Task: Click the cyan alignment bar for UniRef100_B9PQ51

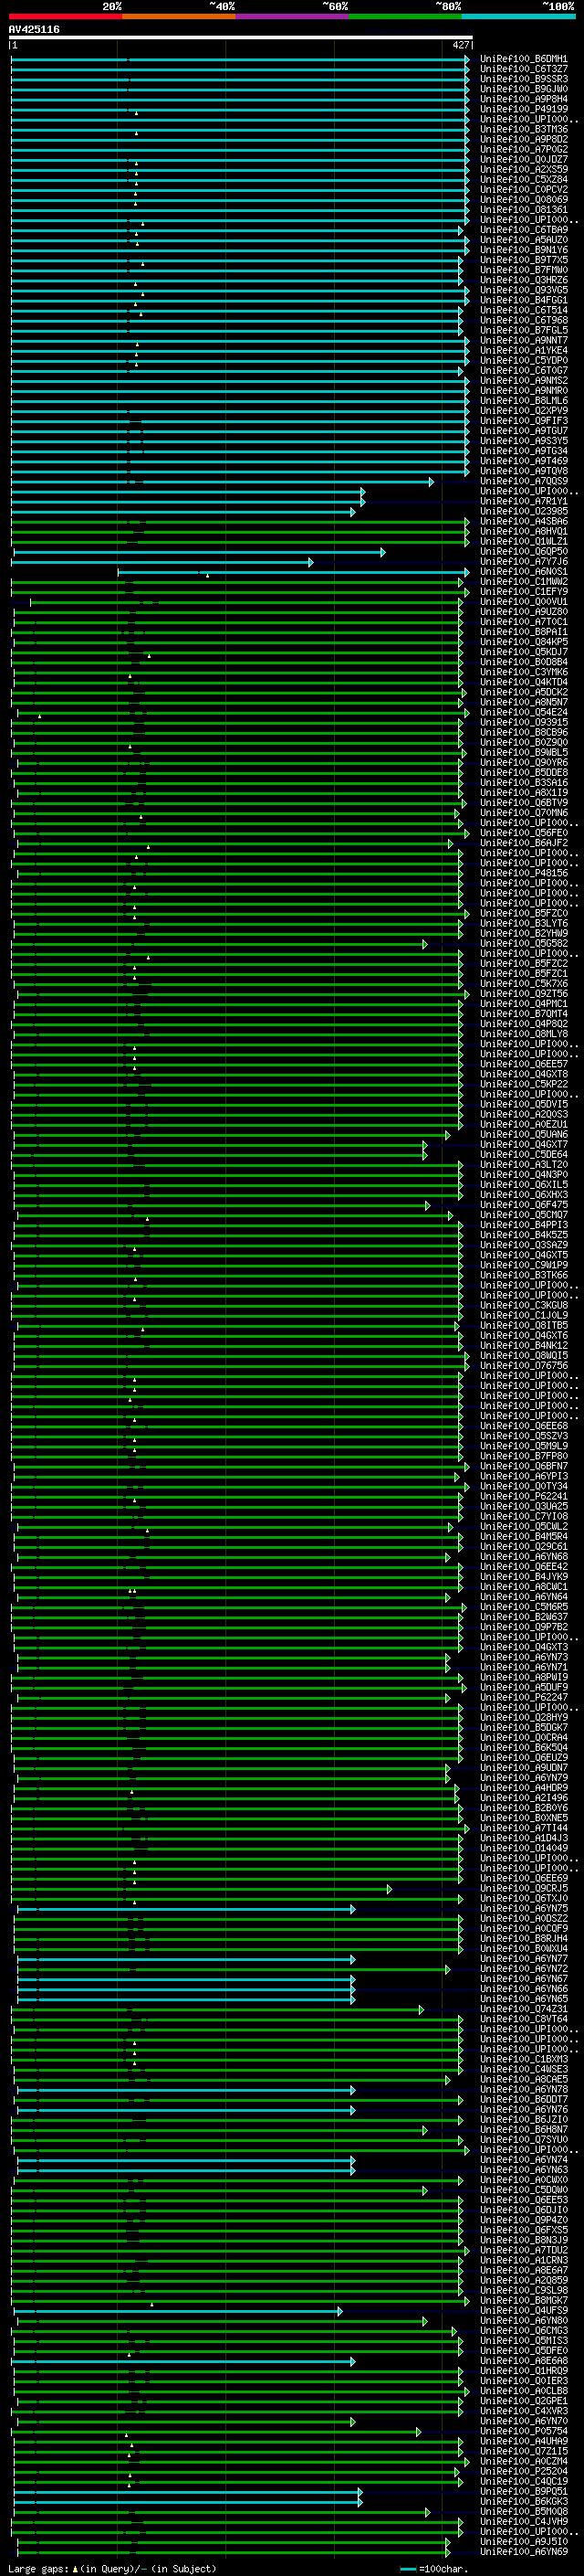Action: 188,2492
